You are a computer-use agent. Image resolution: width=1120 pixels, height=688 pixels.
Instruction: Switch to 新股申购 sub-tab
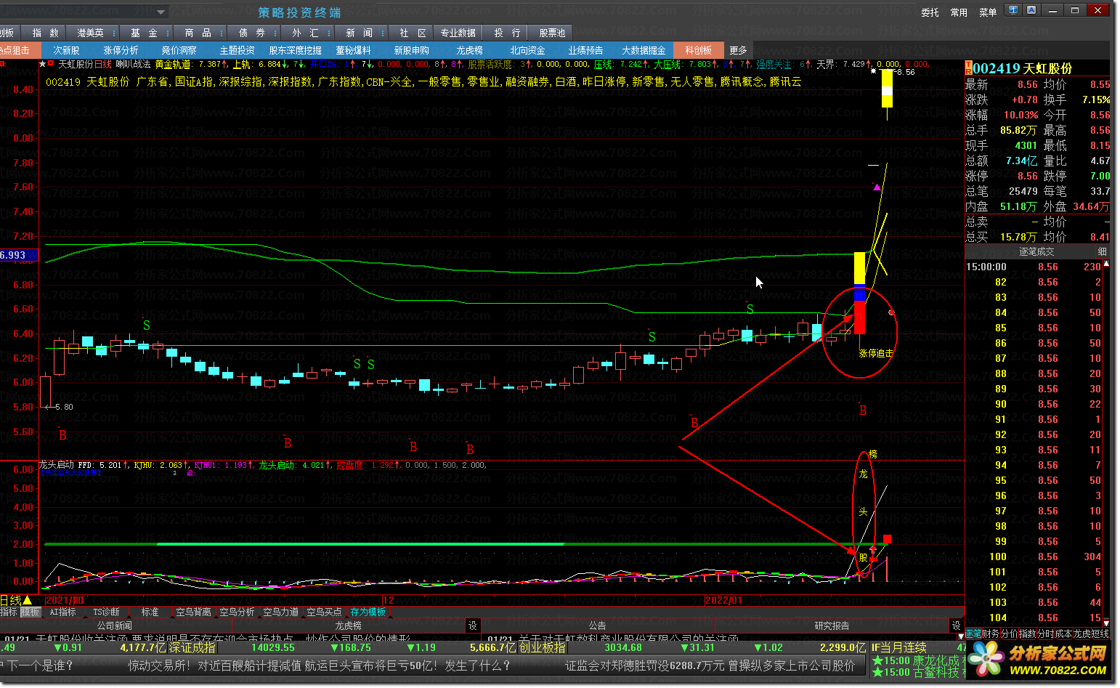coord(411,50)
